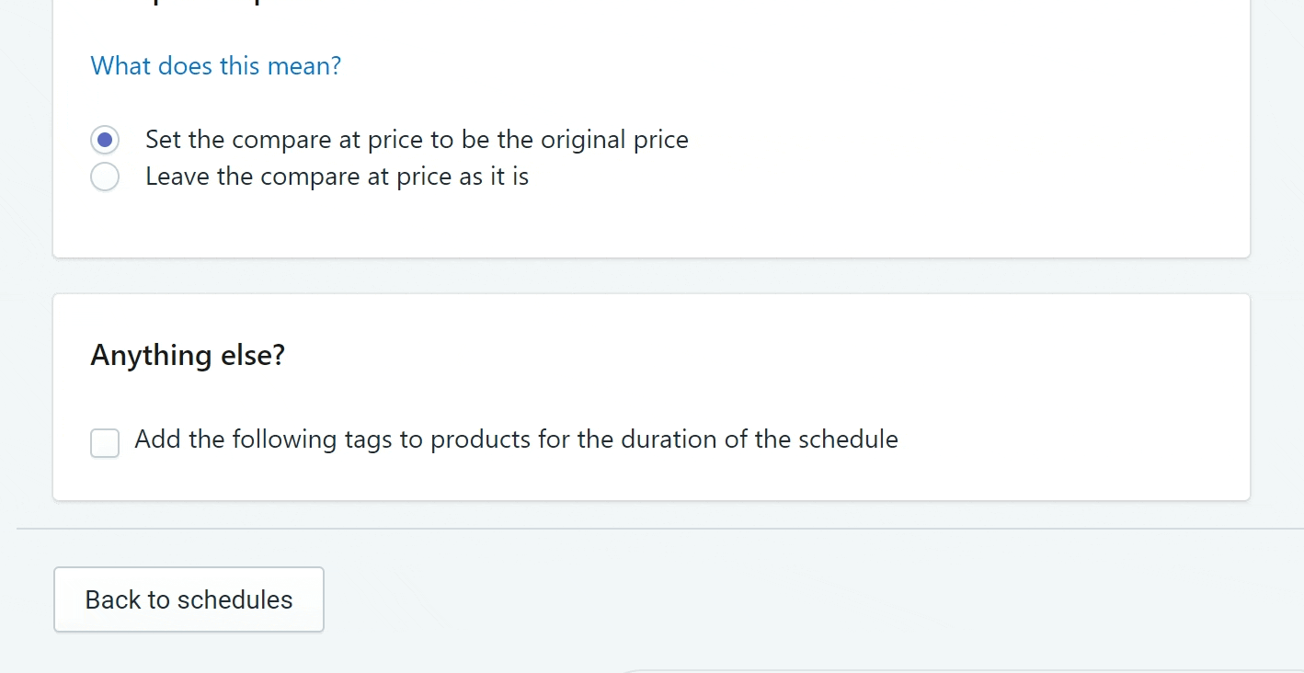Choose the "Leave the compare at price" radio
Screen dimensions: 1304x673
pyautogui.click(x=105, y=177)
